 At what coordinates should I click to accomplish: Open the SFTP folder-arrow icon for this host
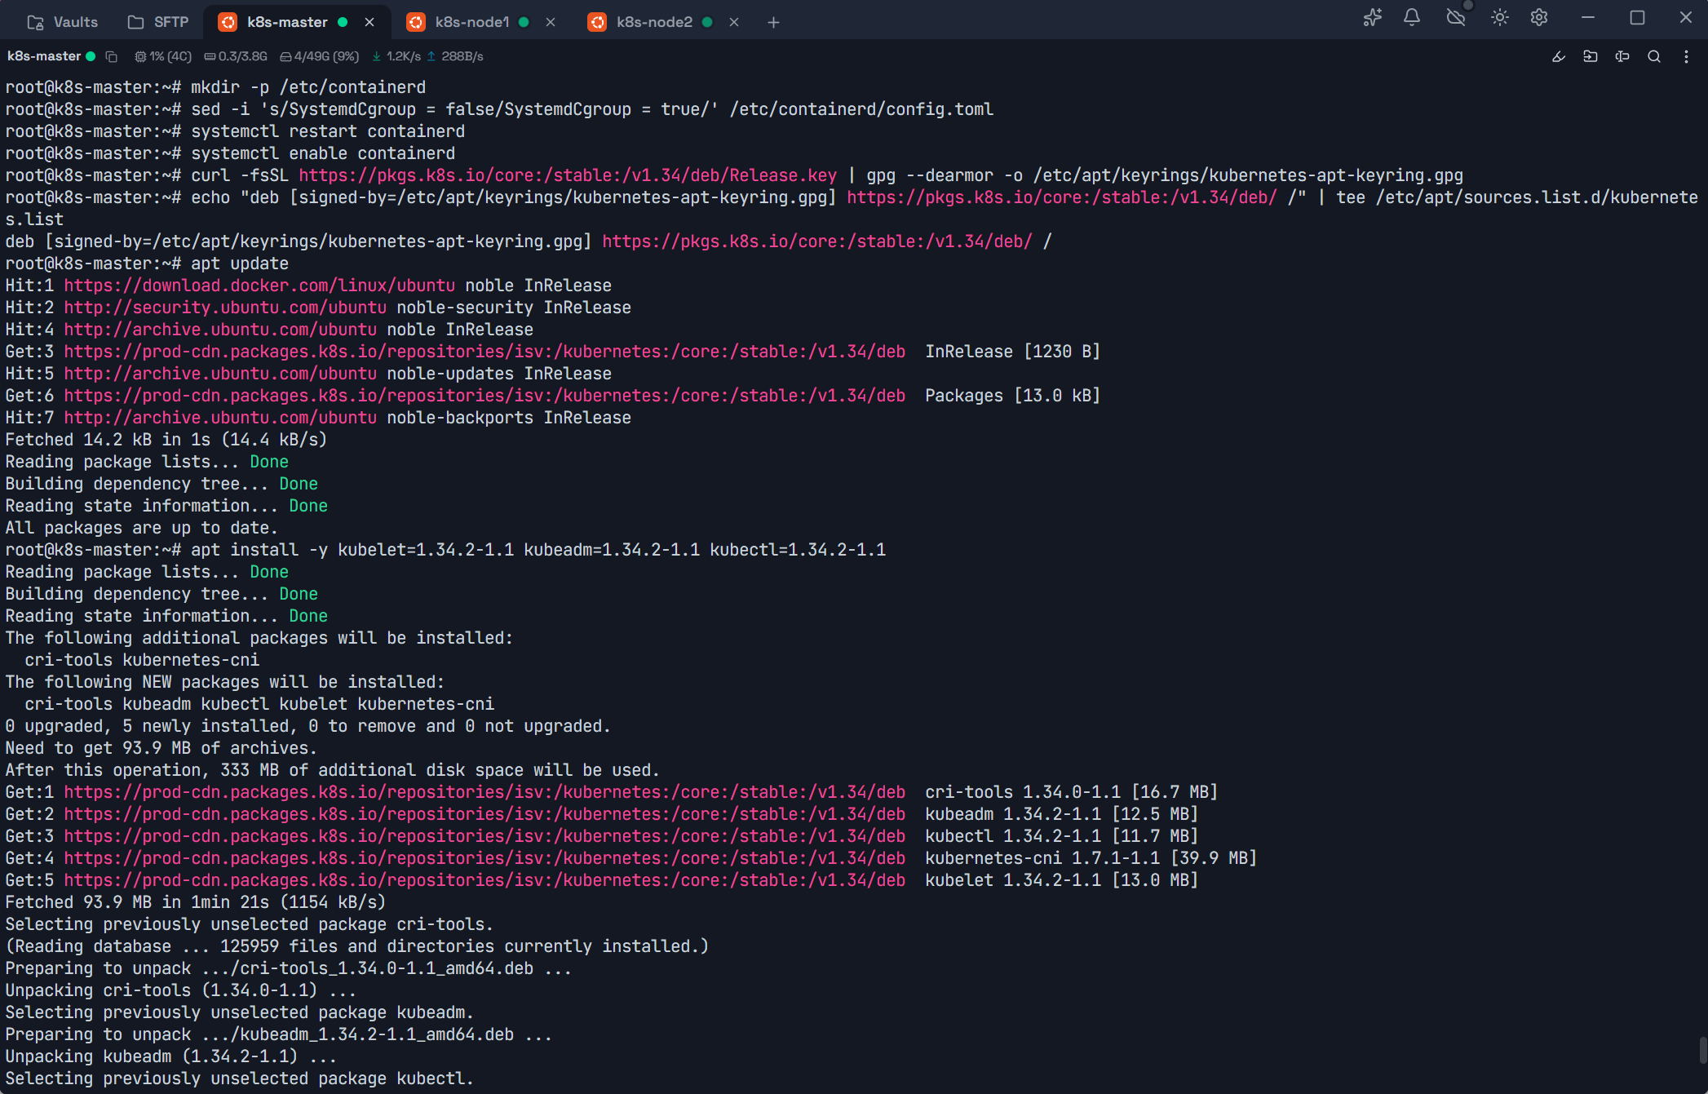(x=1591, y=56)
